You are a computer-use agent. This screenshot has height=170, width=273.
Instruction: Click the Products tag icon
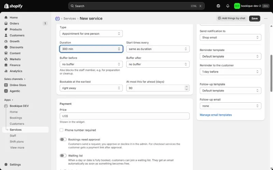6,29
